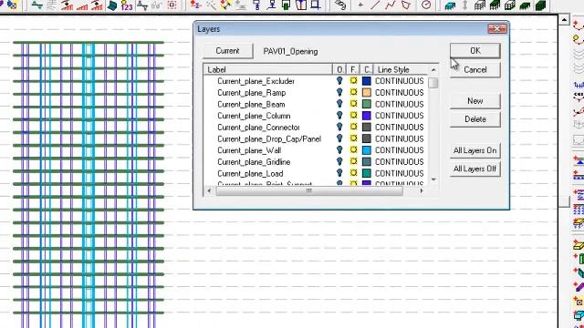Image resolution: width=584 pixels, height=328 pixels.
Task: Click the cyan 3D slab icon
Action: click(x=450, y=5)
